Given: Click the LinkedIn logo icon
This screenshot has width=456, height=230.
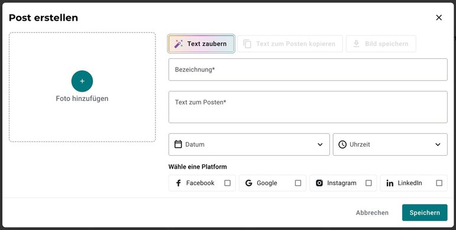Looking at the screenshot, I should (x=390, y=183).
